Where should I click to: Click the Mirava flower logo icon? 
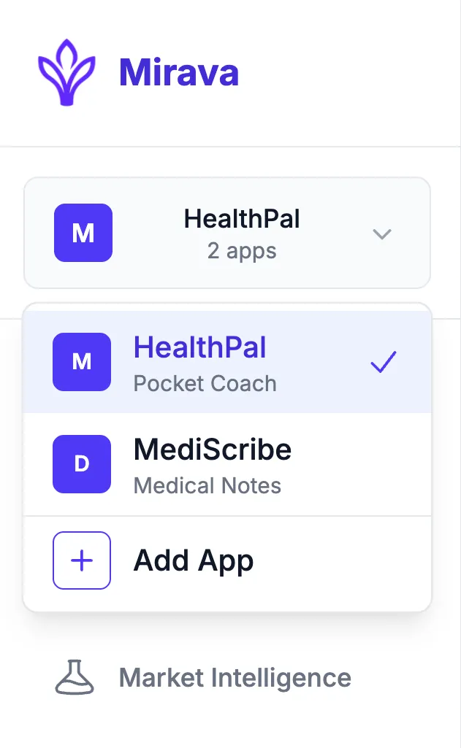pos(67,71)
